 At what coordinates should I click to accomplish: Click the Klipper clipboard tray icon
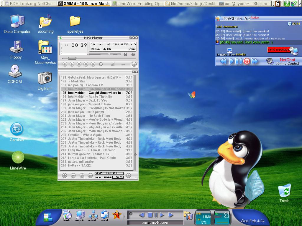(x=278, y=4)
